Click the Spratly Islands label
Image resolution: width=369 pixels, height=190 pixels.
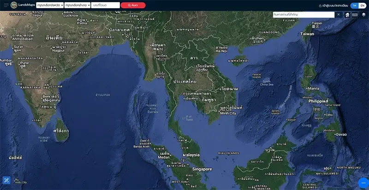275,112
